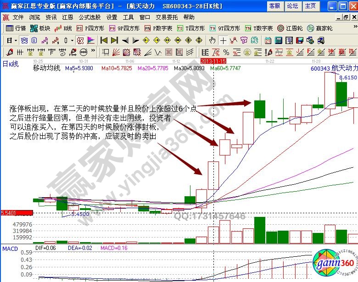
Task: Click the red floppy disk save icon
Action: [x=300, y=40]
